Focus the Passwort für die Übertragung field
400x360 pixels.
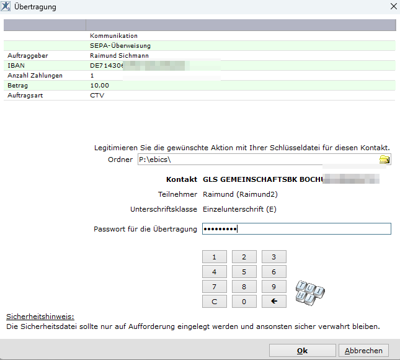pos(296,229)
